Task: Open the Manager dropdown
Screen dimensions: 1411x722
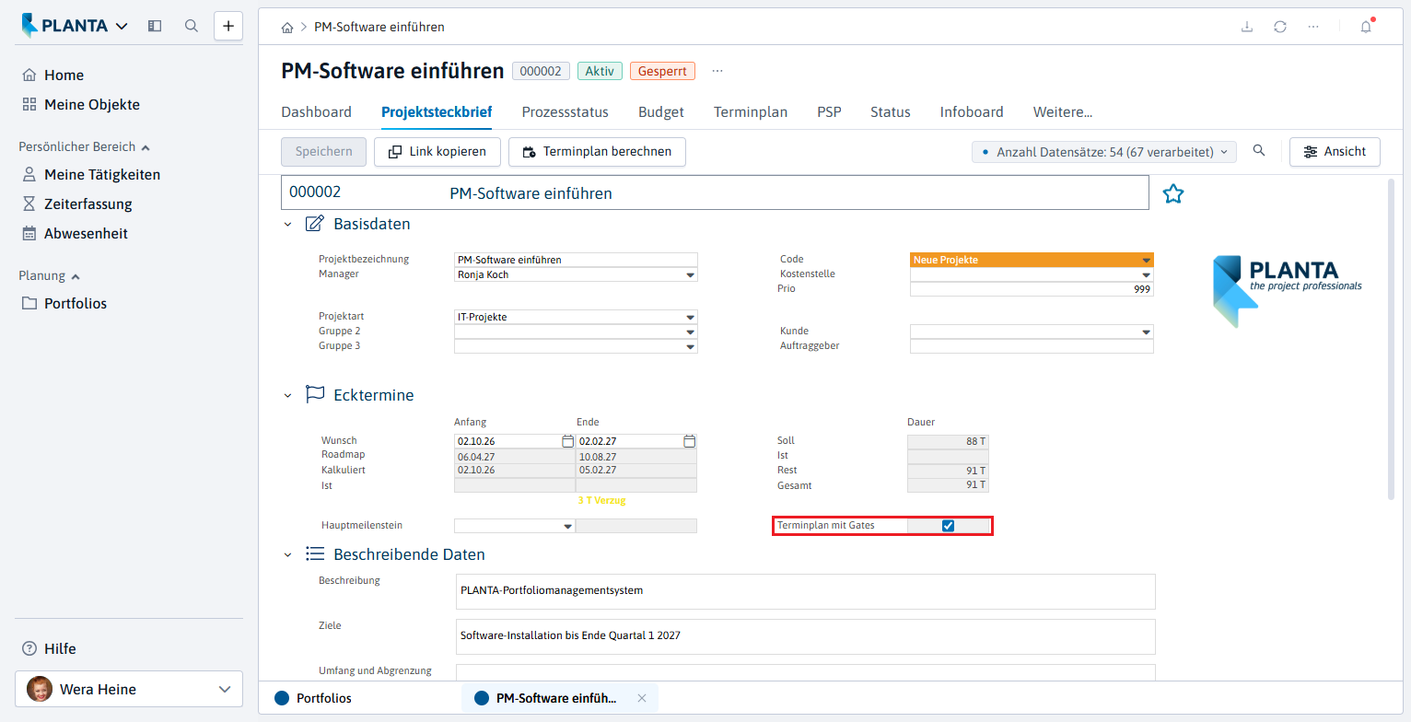Action: [691, 274]
